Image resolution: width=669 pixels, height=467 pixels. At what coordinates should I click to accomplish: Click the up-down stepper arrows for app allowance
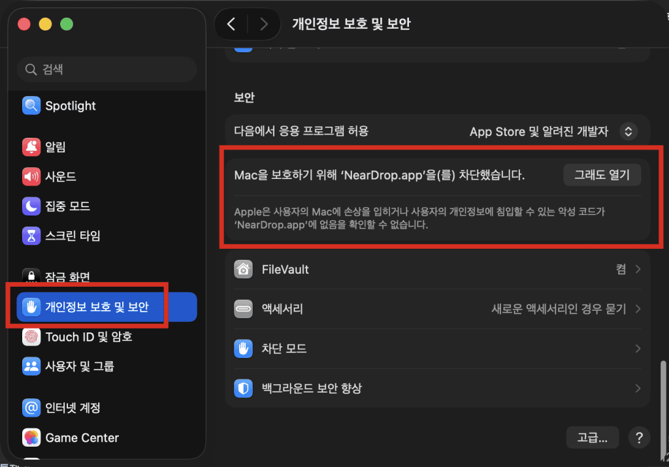[x=628, y=131]
